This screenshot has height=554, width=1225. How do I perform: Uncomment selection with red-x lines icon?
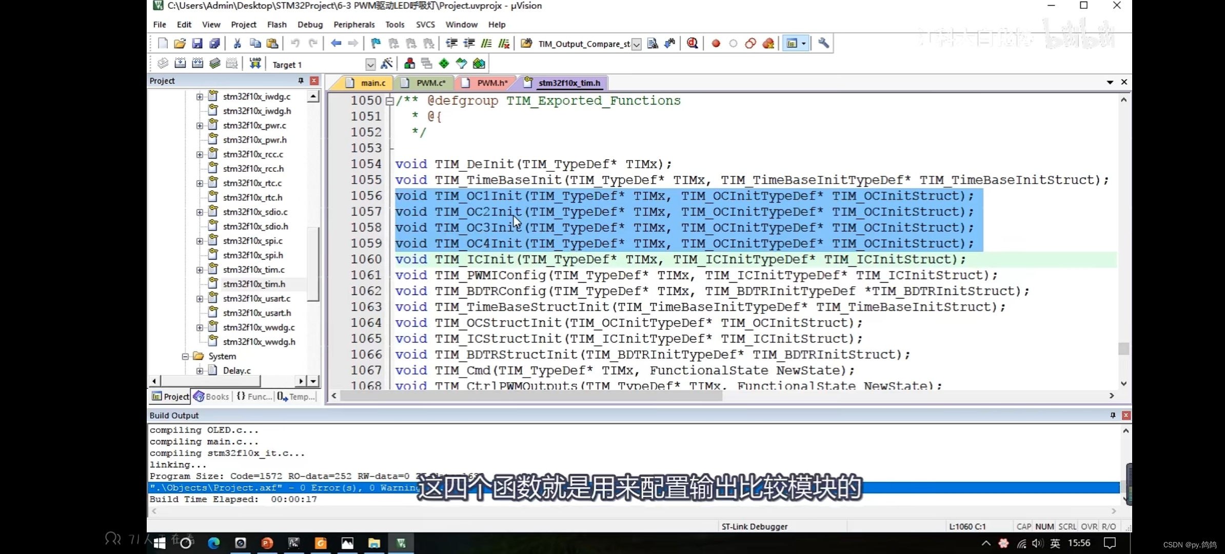click(504, 44)
